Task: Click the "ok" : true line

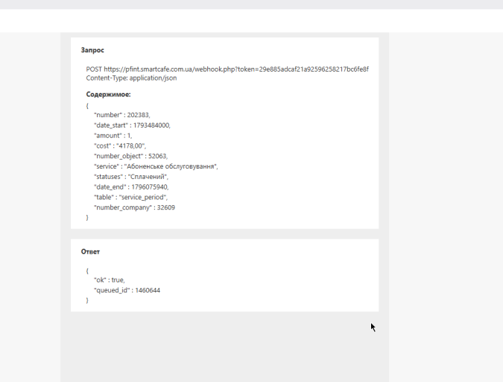Action: (x=109, y=280)
